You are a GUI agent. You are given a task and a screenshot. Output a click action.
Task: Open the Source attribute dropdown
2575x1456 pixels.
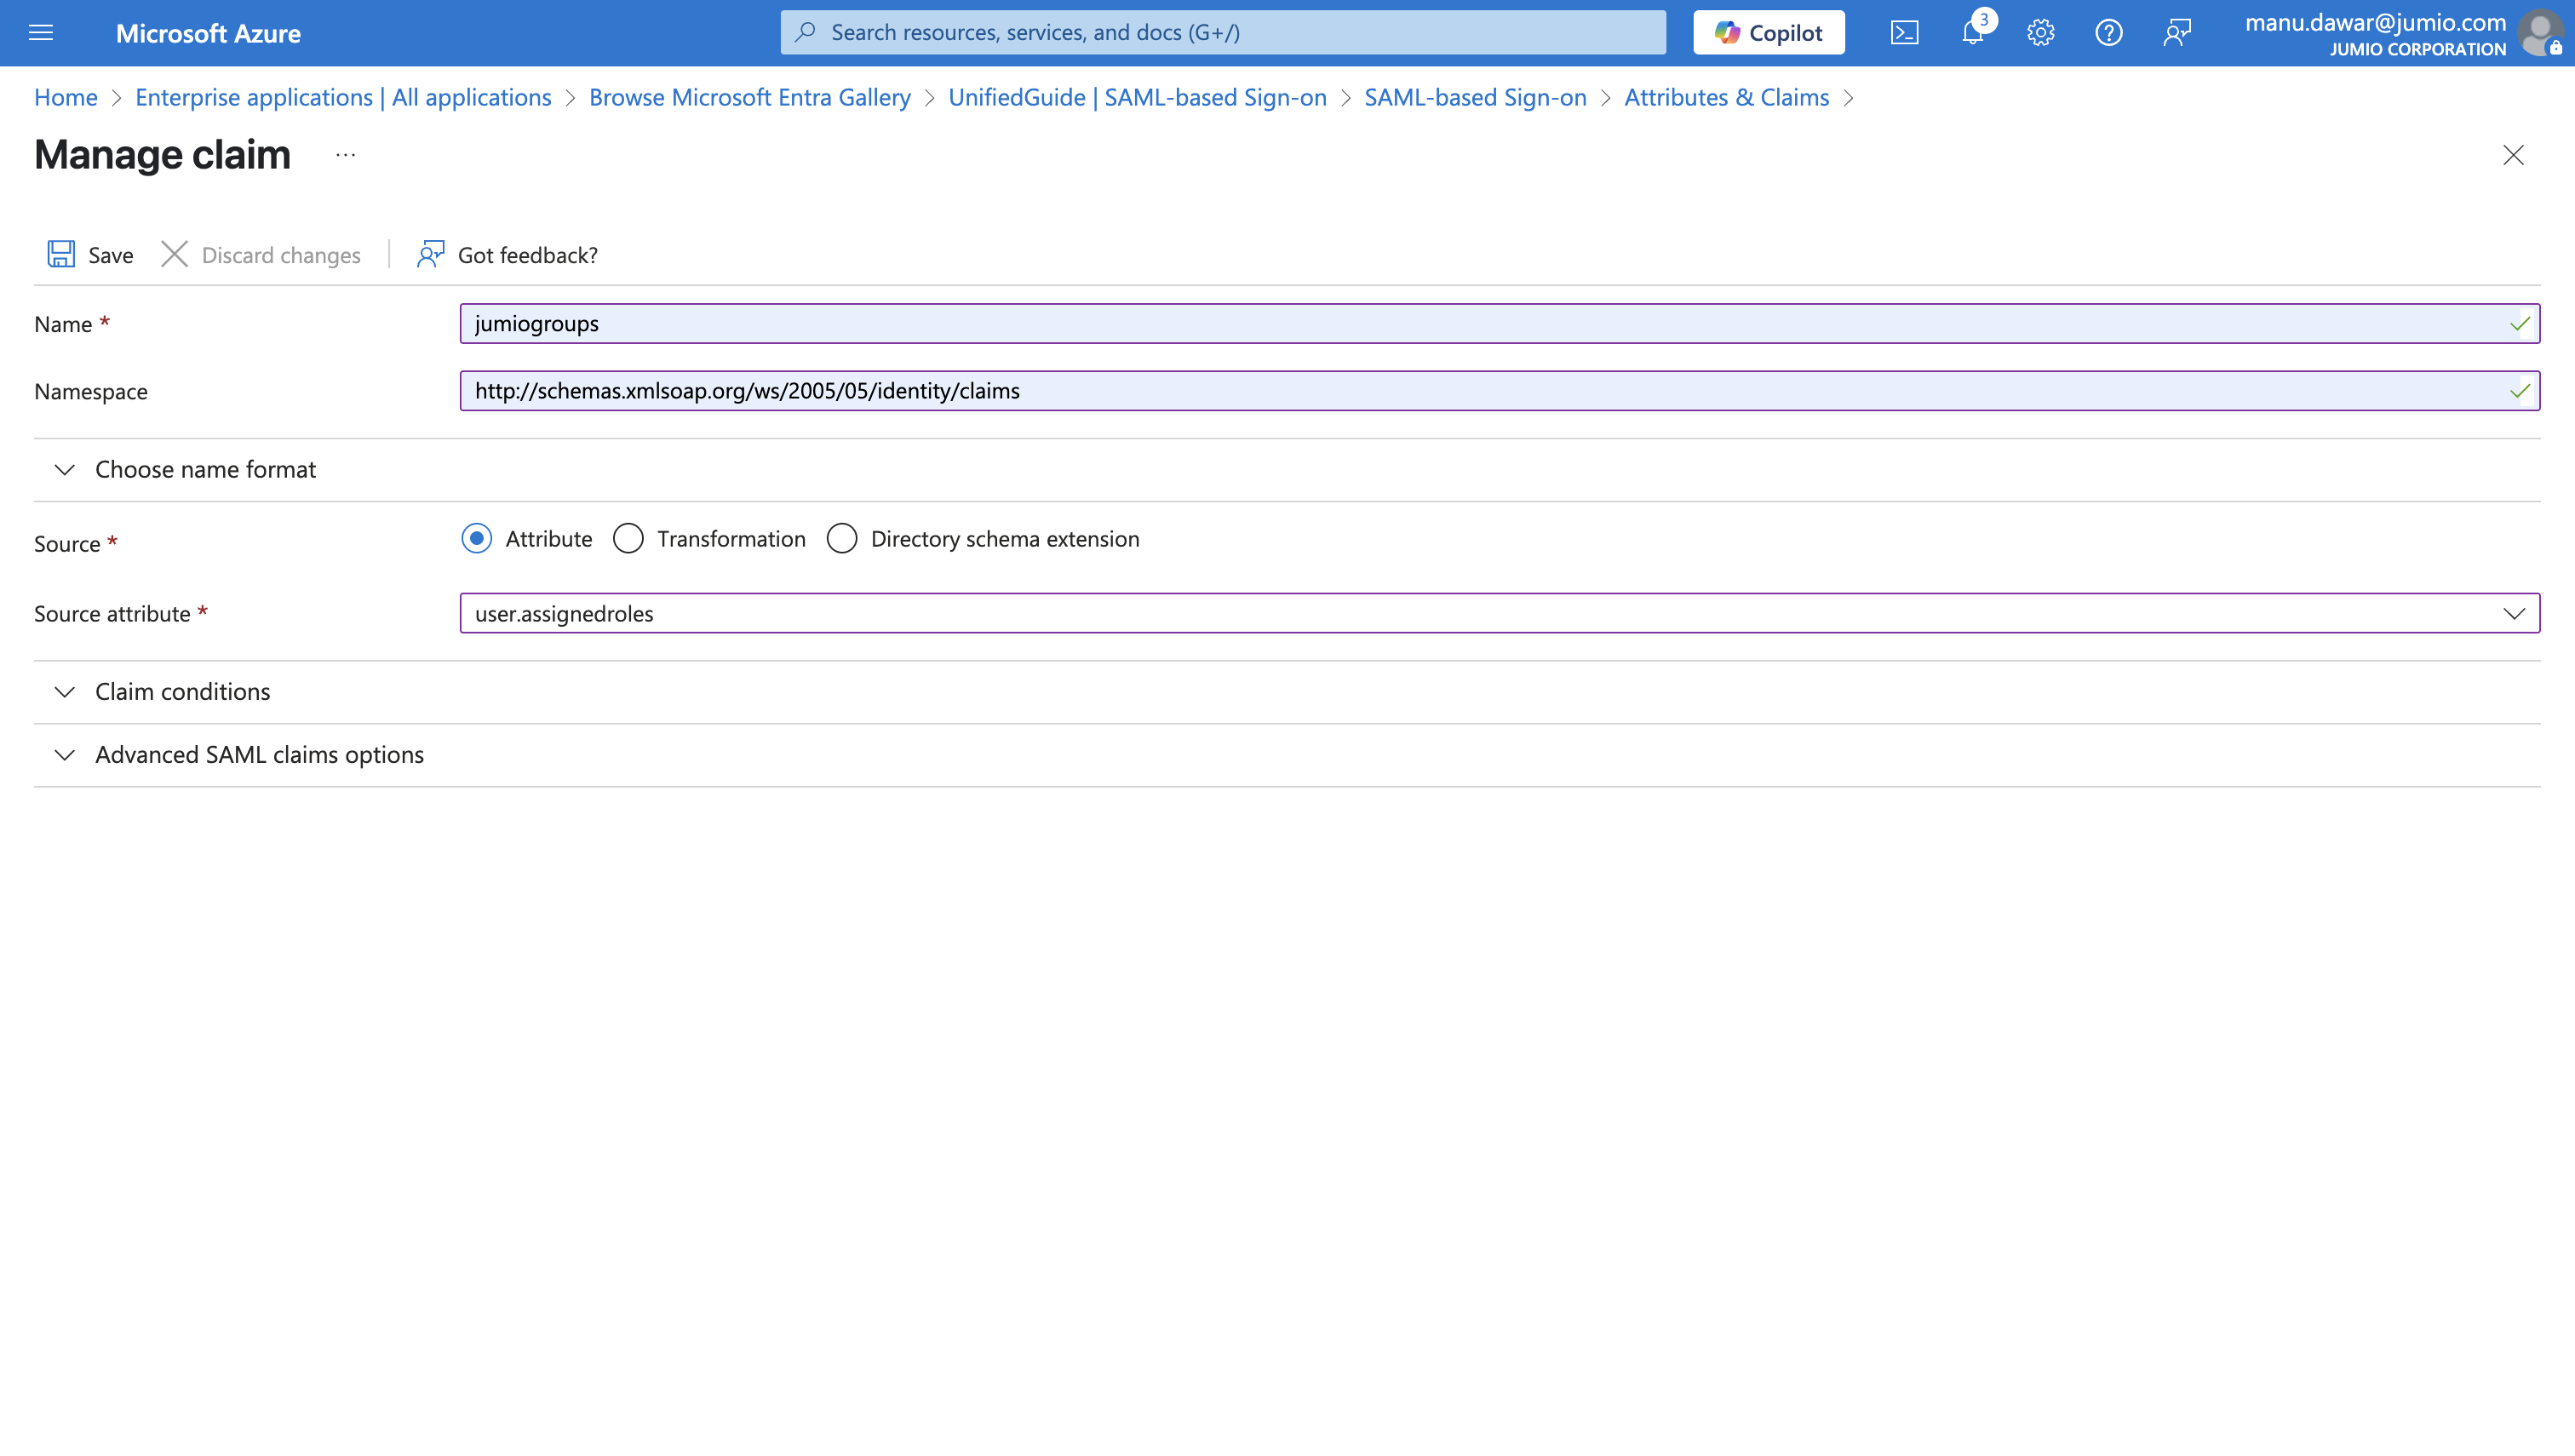click(x=2513, y=613)
